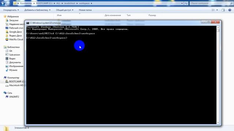Open Google Диск in sidebar
234x131 pixels.
point(14,32)
